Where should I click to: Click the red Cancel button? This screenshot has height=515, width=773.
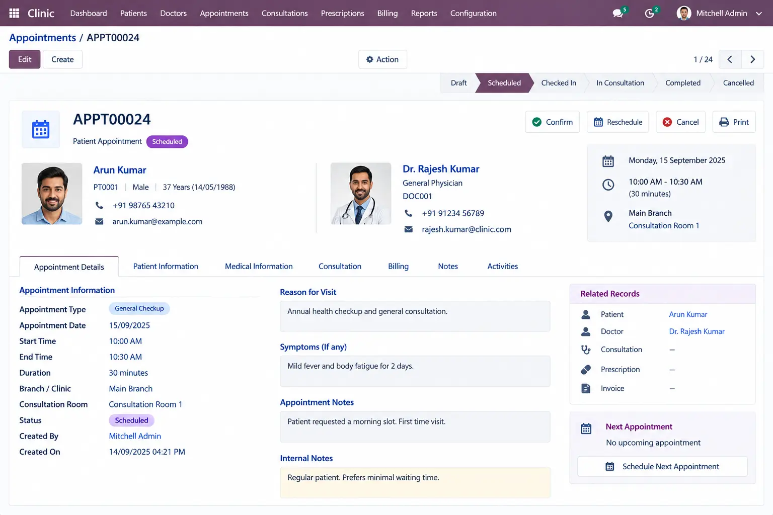680,122
